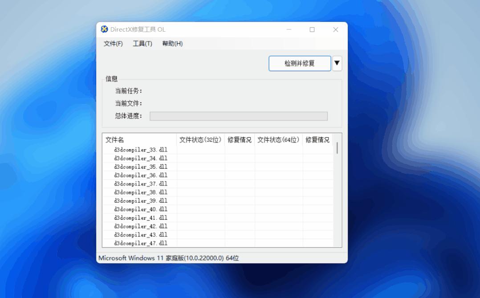The width and height of the screenshot is (480, 298).
Task: Minimize the DirectX修复工具 window
Action: click(x=289, y=29)
